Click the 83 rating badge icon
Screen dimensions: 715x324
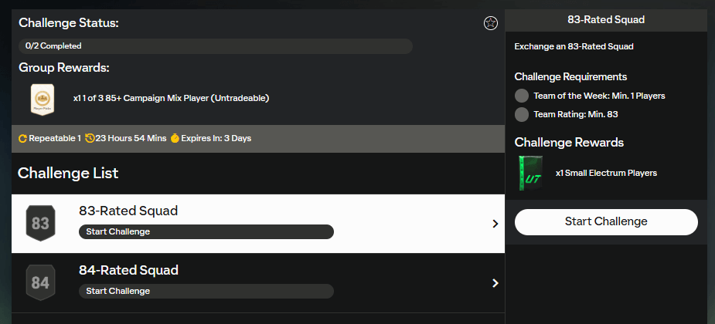click(x=40, y=224)
